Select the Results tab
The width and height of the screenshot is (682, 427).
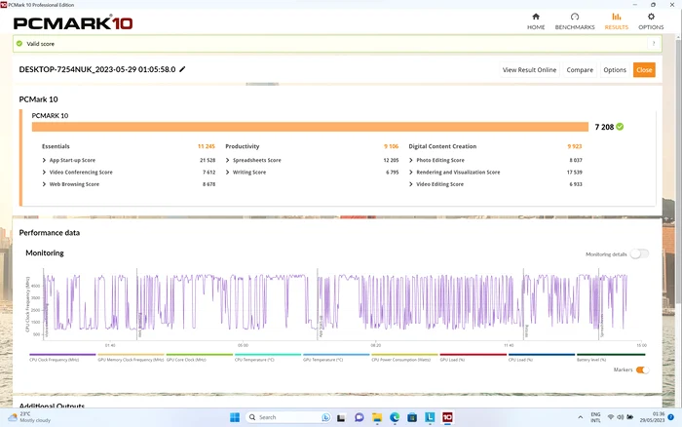tap(617, 21)
